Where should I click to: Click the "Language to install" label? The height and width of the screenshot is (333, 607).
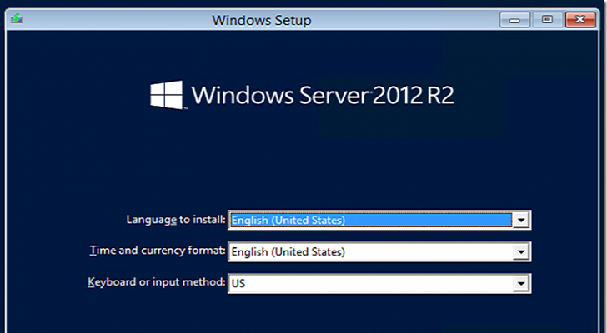[175, 220]
